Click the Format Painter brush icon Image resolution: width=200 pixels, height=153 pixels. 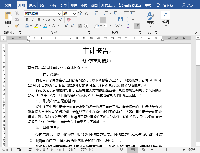click(17, 26)
